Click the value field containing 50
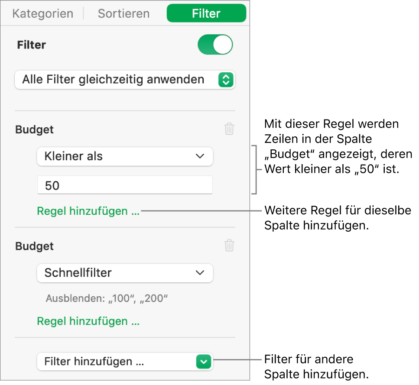419x385 pixels. pos(125,185)
